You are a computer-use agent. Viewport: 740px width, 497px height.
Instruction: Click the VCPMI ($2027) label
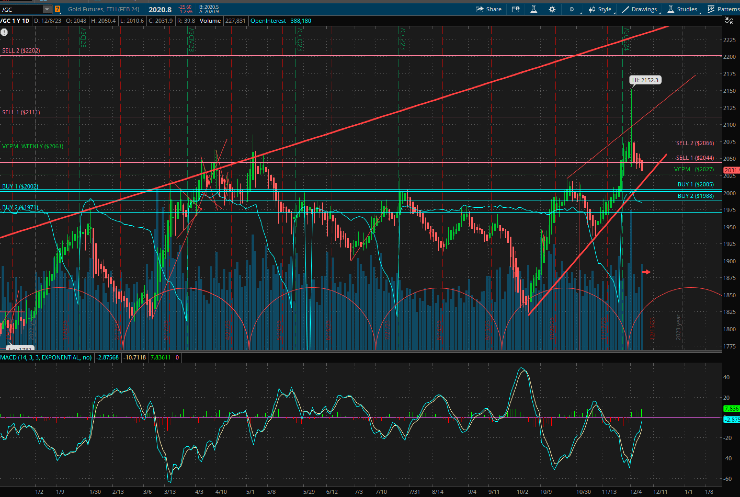tap(694, 169)
